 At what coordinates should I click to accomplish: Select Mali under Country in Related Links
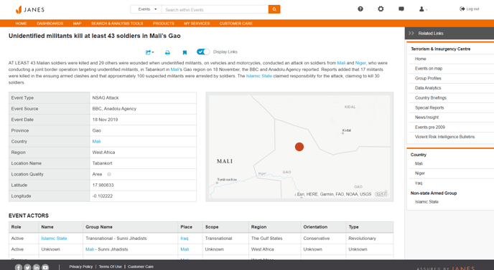(x=419, y=163)
